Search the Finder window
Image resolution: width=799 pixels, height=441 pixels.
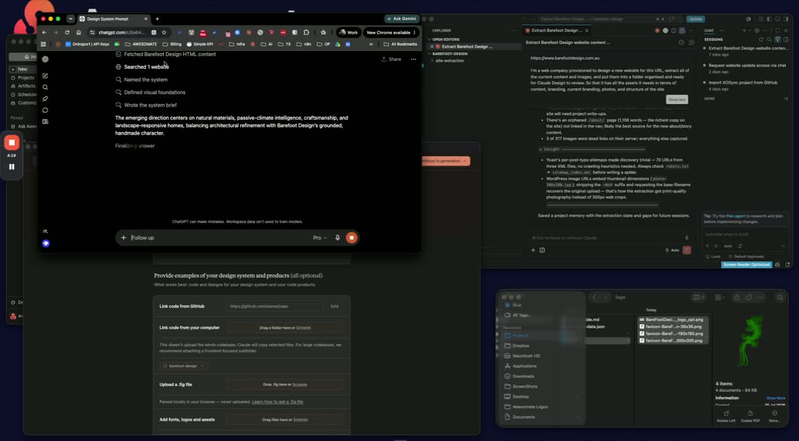pos(780,298)
